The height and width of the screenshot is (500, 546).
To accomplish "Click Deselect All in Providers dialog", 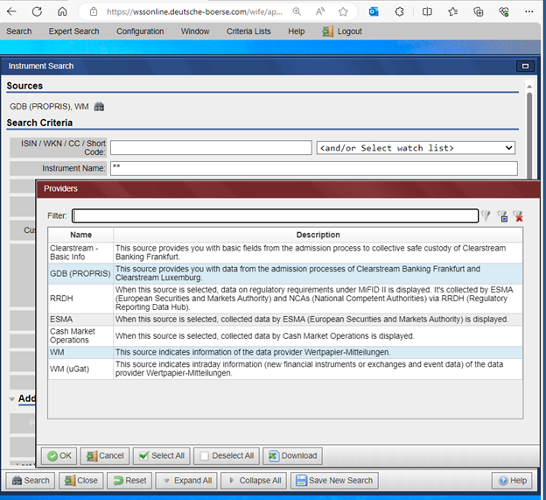I will (227, 455).
